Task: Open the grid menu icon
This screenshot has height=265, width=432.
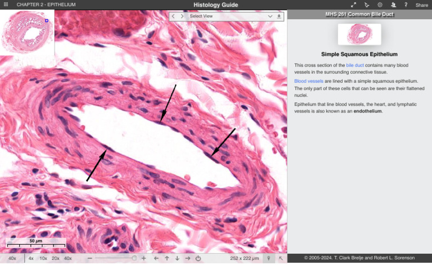Action: tap(6, 5)
